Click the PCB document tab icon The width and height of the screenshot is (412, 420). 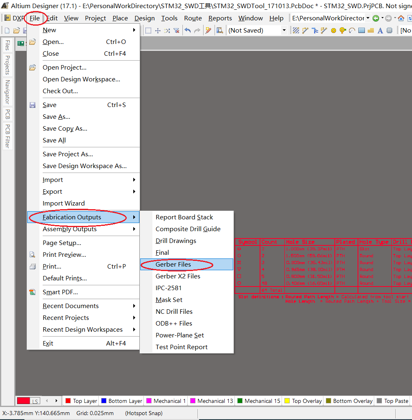(21, 44)
